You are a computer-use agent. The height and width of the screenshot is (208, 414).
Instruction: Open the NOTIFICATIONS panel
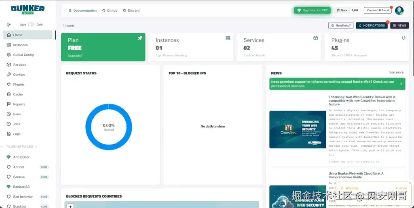click(x=372, y=25)
